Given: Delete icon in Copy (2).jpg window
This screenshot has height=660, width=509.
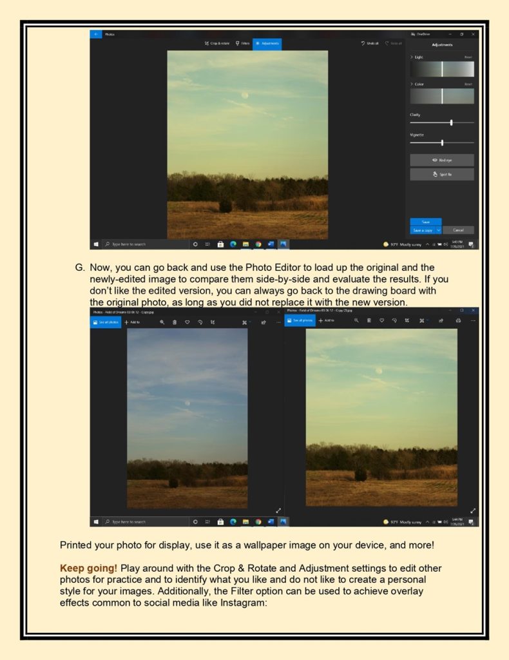Looking at the screenshot, I should tap(369, 320).
